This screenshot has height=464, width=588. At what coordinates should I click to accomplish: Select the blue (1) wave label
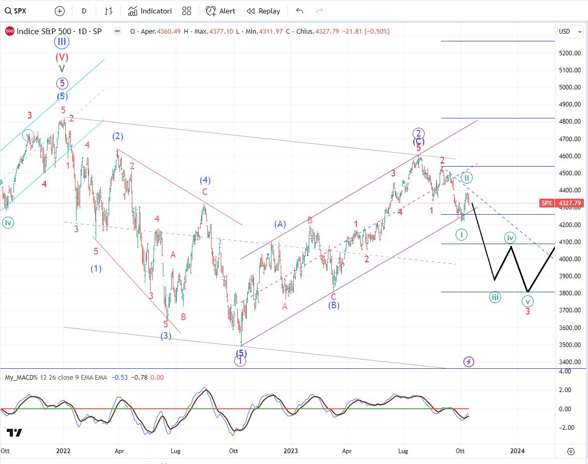(x=96, y=268)
